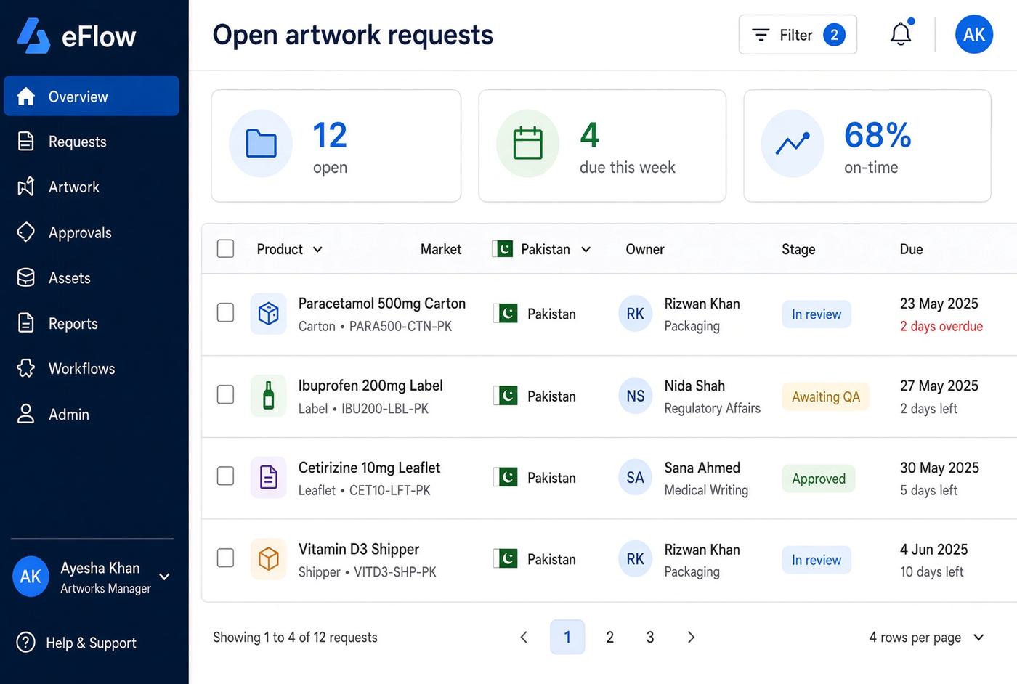Click the Awaiting QA stage badge

(825, 396)
